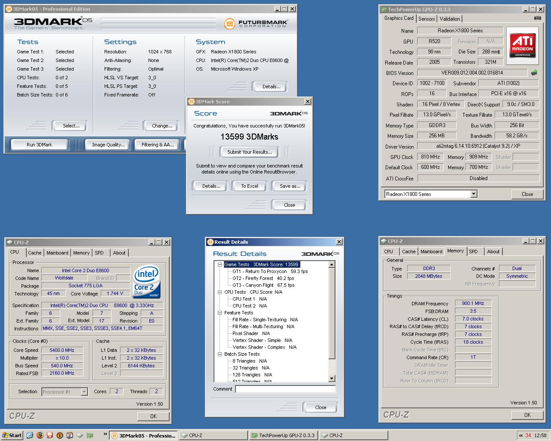Open the SPD tab in the right CPU-Z window
The image size is (551, 441).
[x=474, y=252]
